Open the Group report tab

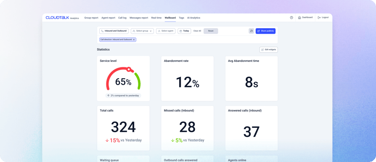91,18
